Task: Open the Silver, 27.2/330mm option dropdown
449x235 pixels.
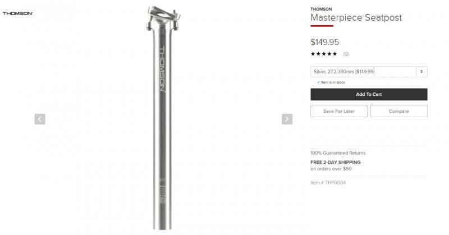Action: 369,72
